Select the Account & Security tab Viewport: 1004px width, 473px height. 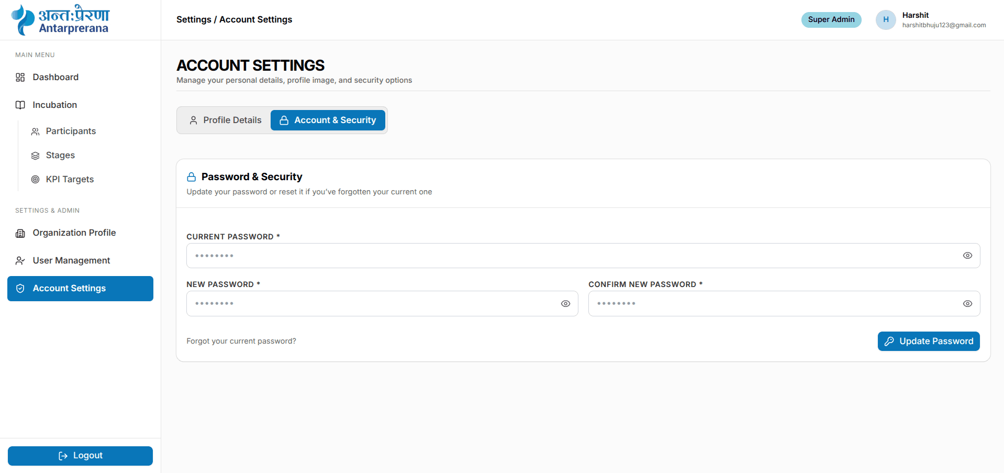point(328,120)
